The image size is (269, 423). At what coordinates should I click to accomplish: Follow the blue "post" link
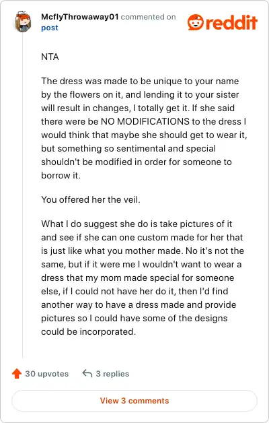(50, 28)
